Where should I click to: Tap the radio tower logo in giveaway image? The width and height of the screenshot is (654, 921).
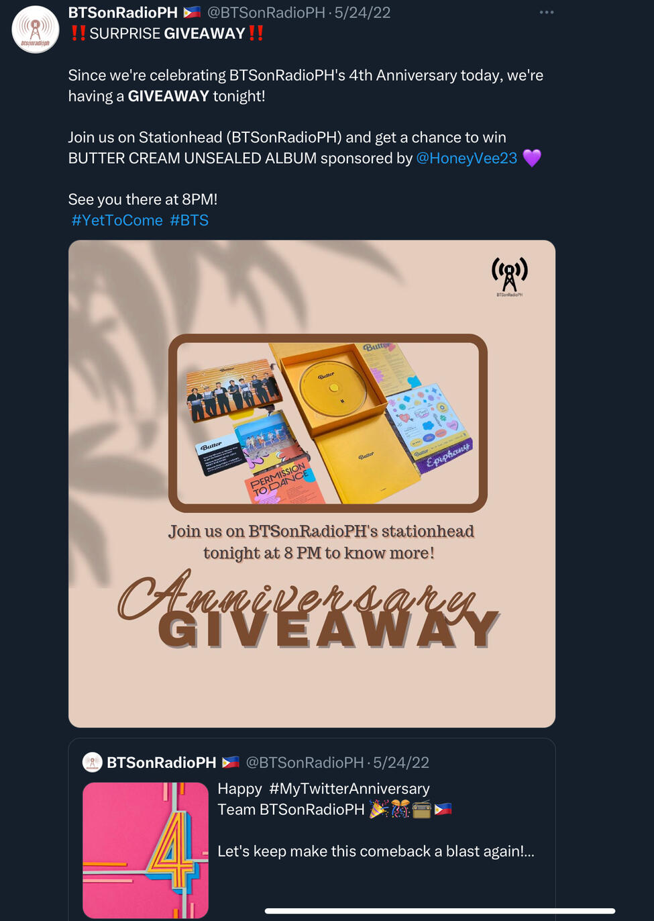tap(510, 276)
